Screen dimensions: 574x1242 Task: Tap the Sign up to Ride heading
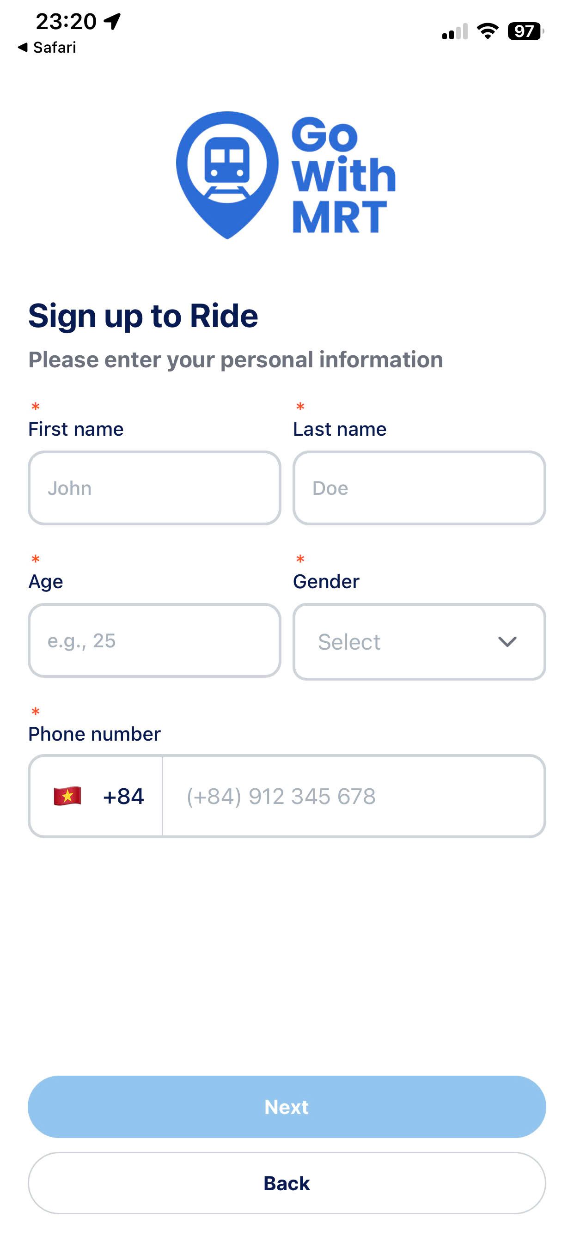[x=143, y=316]
